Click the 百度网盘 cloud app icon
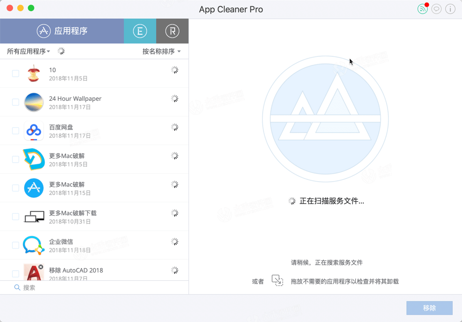The height and width of the screenshot is (322, 462). [x=34, y=130]
